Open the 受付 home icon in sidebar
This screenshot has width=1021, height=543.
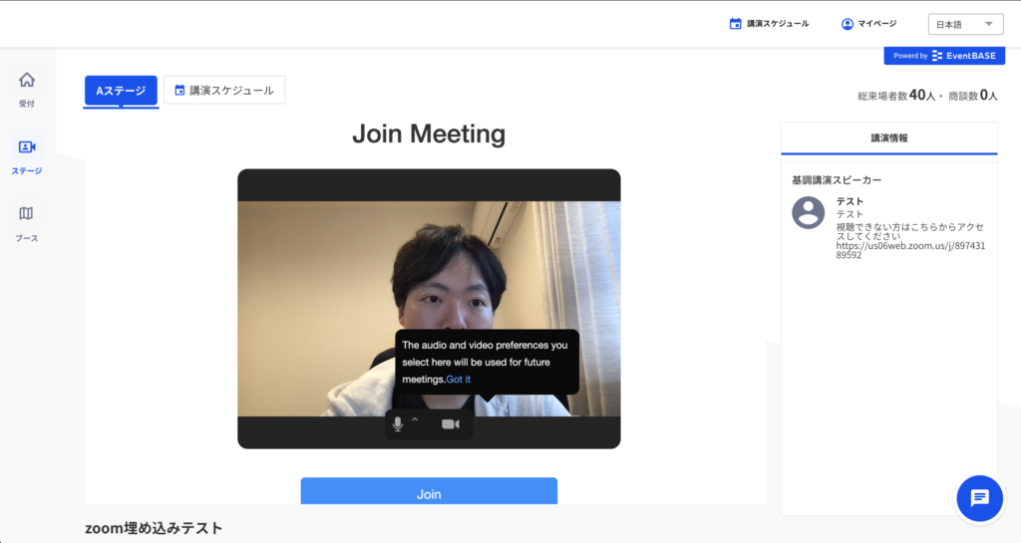27,80
